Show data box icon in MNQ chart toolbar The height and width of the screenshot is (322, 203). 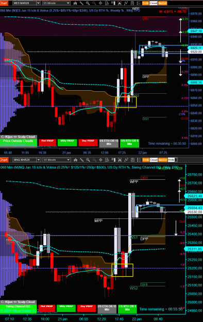pyautogui.click(x=107, y=160)
